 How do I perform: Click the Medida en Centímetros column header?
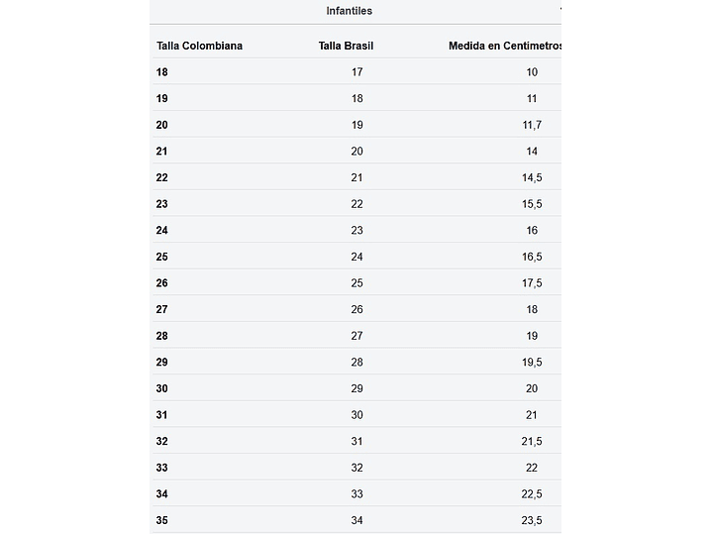tap(505, 46)
